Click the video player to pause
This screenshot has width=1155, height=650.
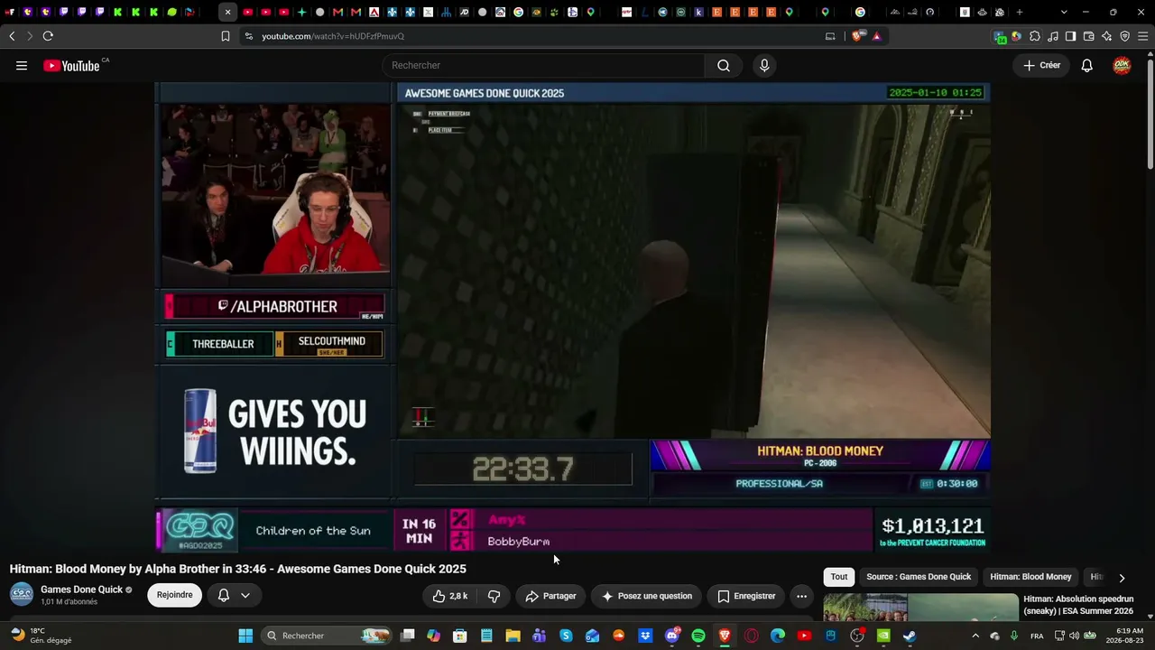point(573,316)
